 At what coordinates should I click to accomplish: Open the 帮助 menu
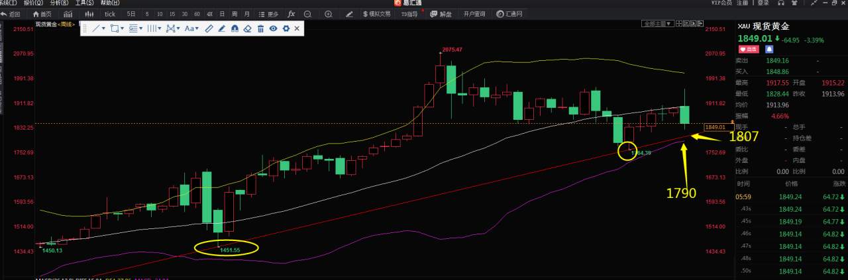(x=110, y=3)
